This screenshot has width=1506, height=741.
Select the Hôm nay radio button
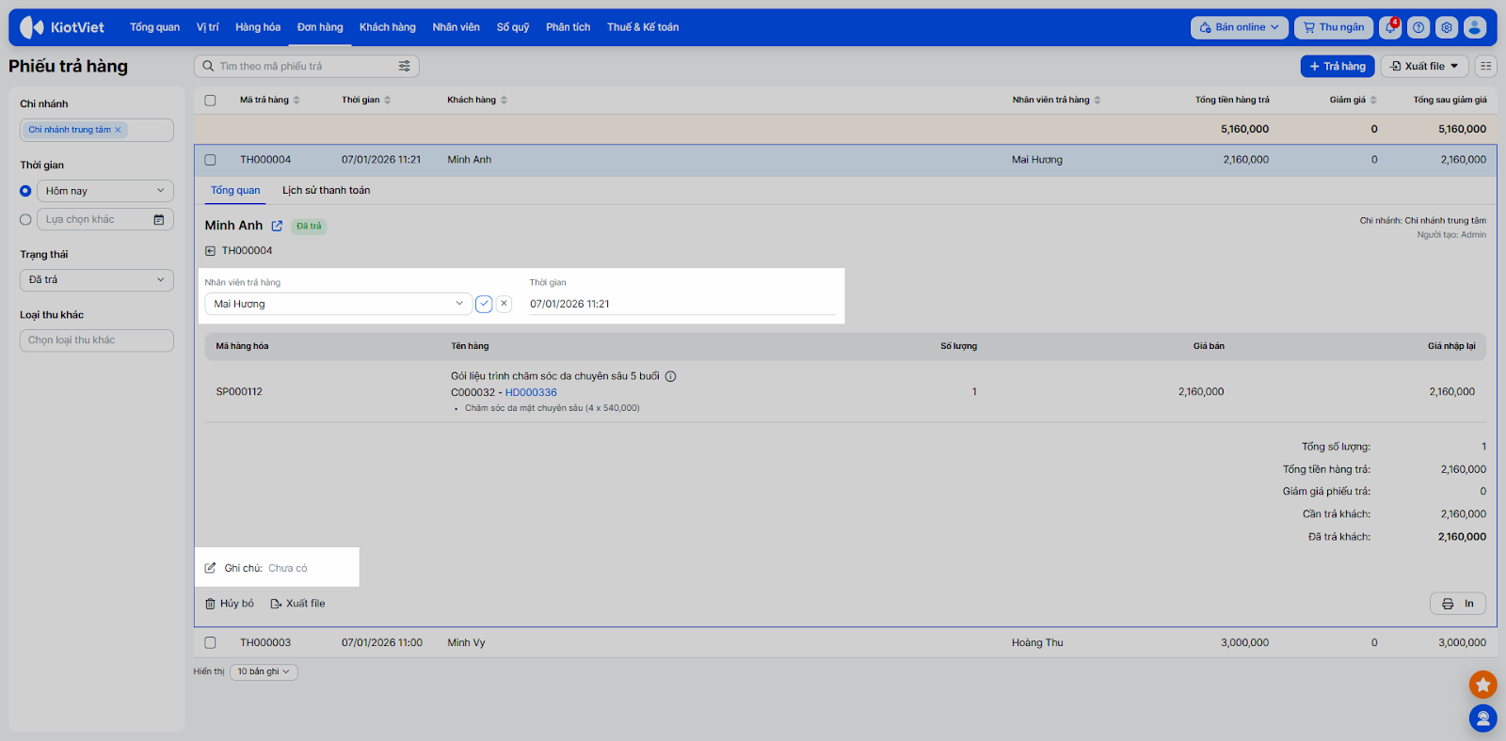tap(25, 191)
